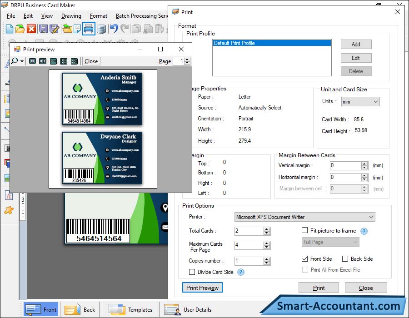Click Add print profile button
The height and width of the screenshot is (318, 409).
(356, 45)
